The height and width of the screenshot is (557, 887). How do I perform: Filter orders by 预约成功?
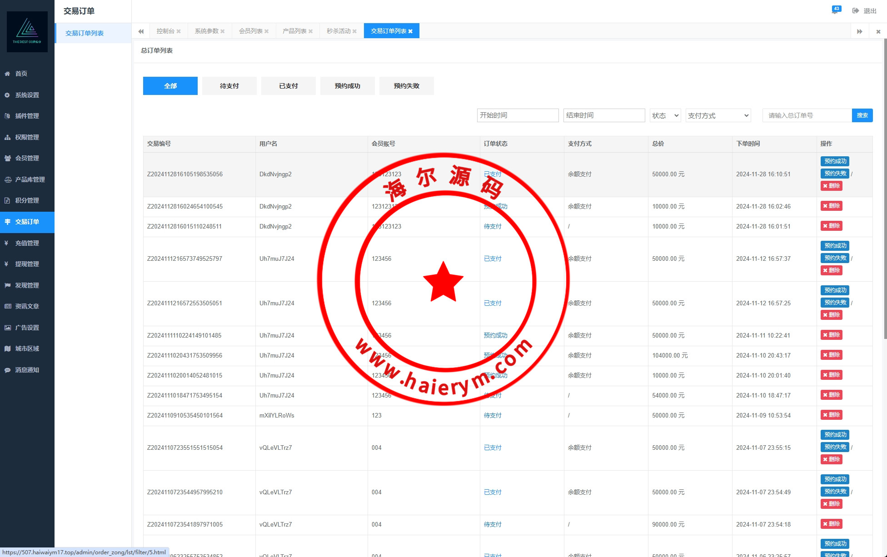point(348,86)
